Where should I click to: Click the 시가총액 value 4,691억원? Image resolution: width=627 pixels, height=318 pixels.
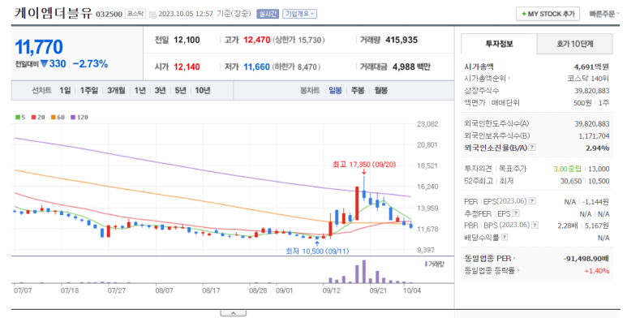[x=591, y=67]
